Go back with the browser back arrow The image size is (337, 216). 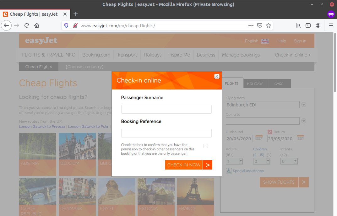coord(6,25)
